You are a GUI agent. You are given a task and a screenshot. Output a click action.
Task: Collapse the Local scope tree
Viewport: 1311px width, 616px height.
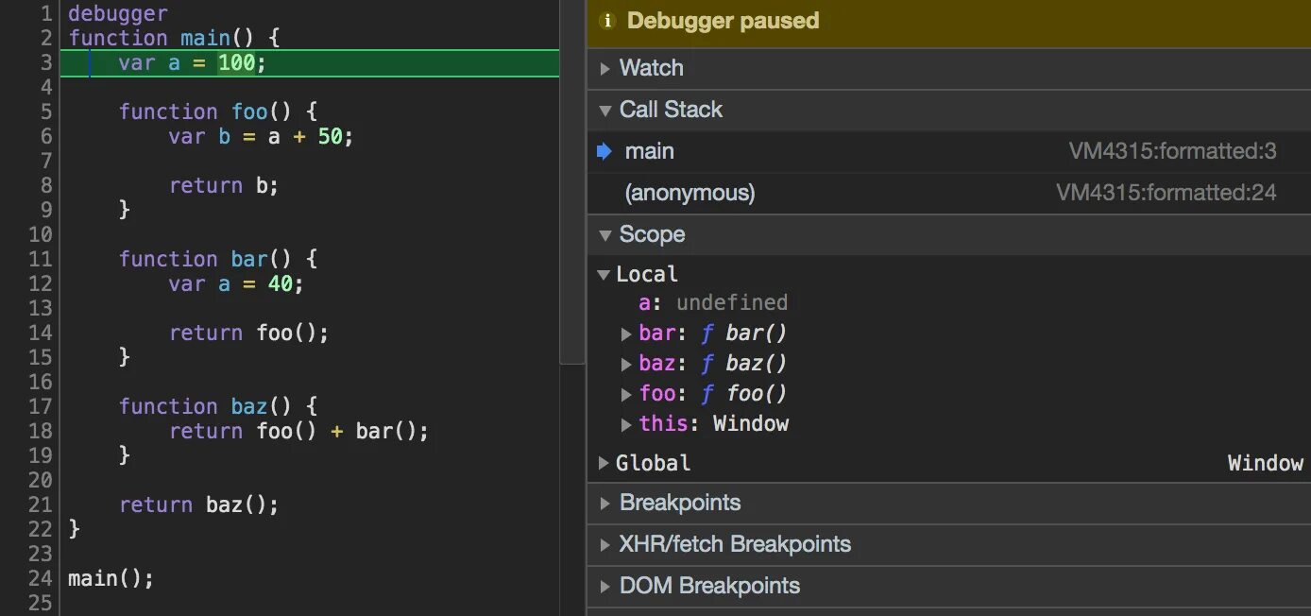604,274
